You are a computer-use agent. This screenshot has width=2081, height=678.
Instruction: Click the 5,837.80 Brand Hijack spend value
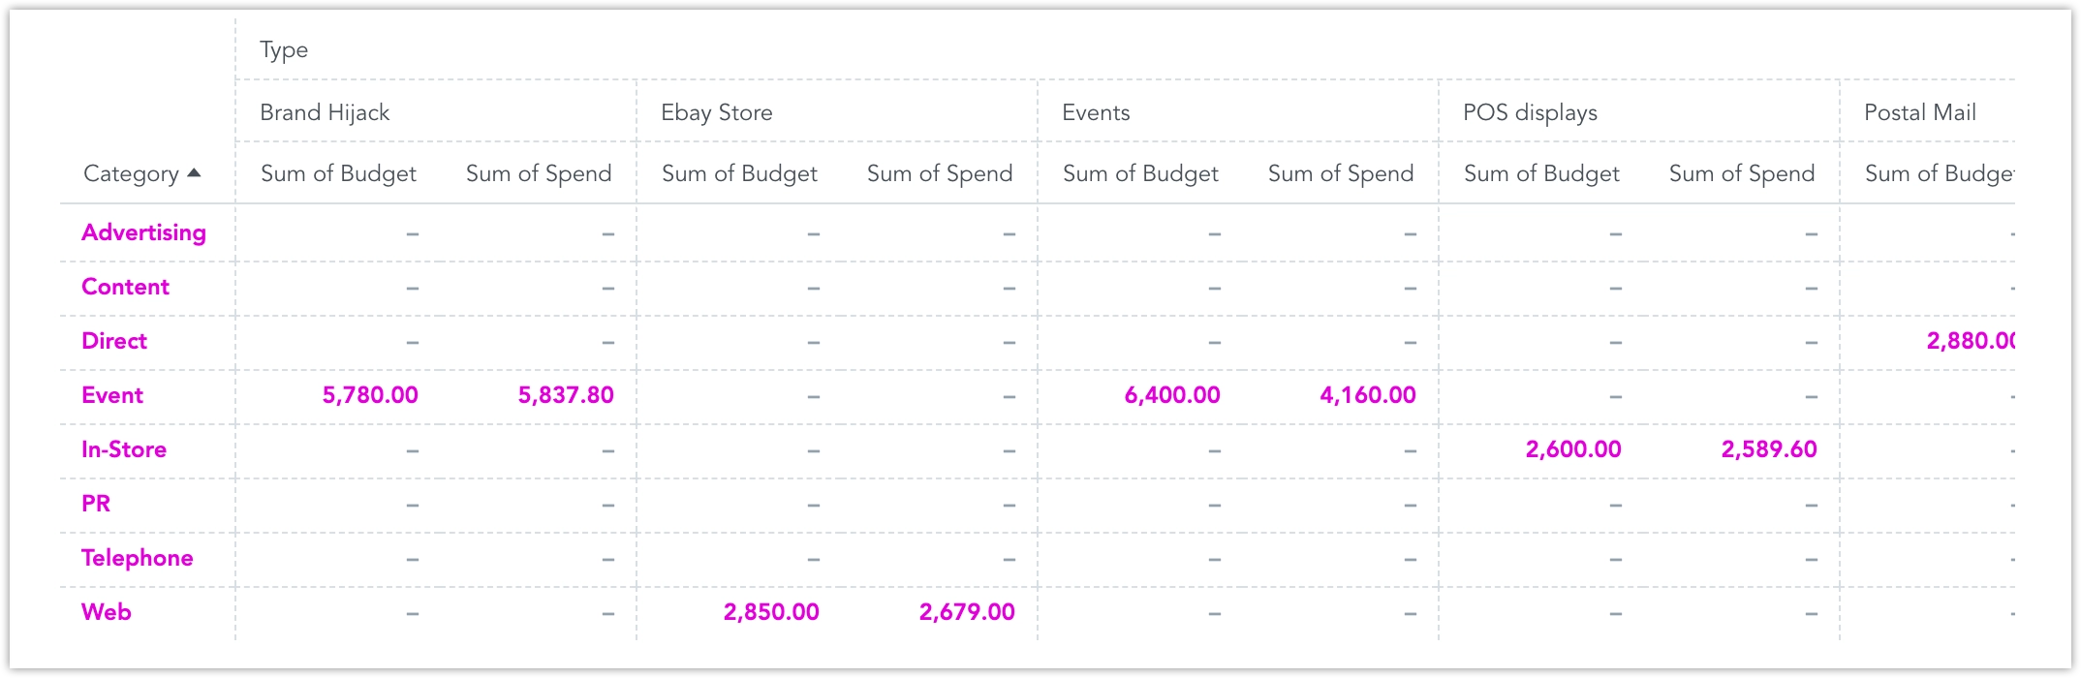click(x=566, y=395)
